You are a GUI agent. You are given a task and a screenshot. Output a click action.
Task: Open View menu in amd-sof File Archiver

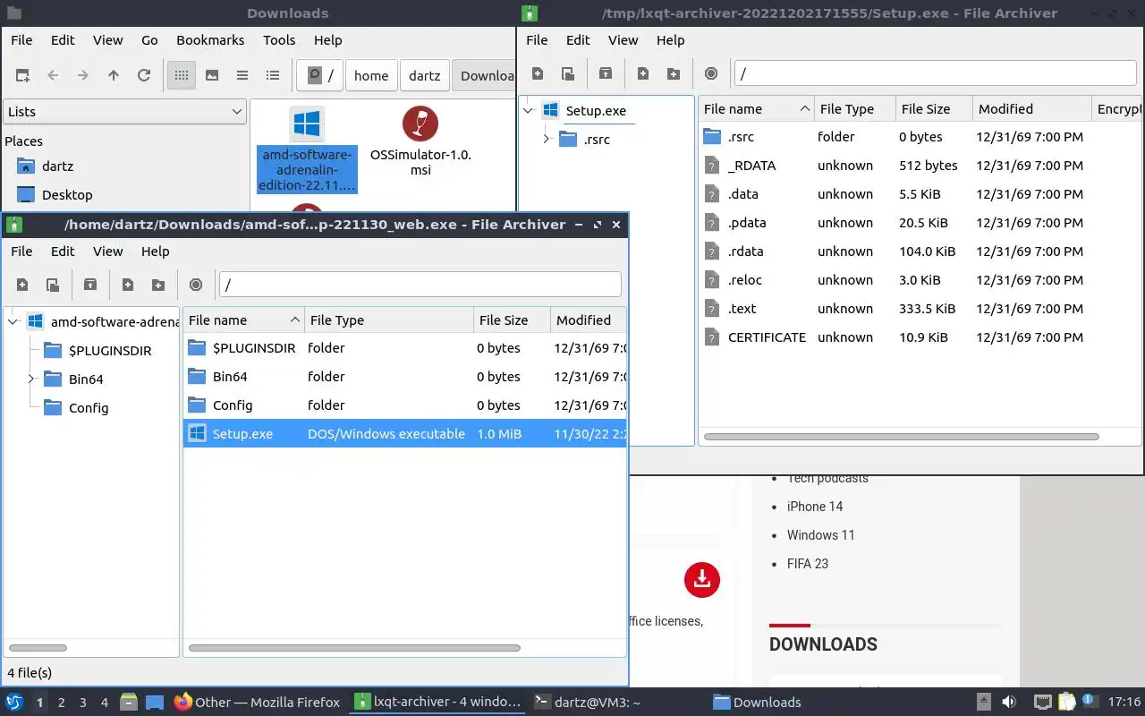(107, 251)
